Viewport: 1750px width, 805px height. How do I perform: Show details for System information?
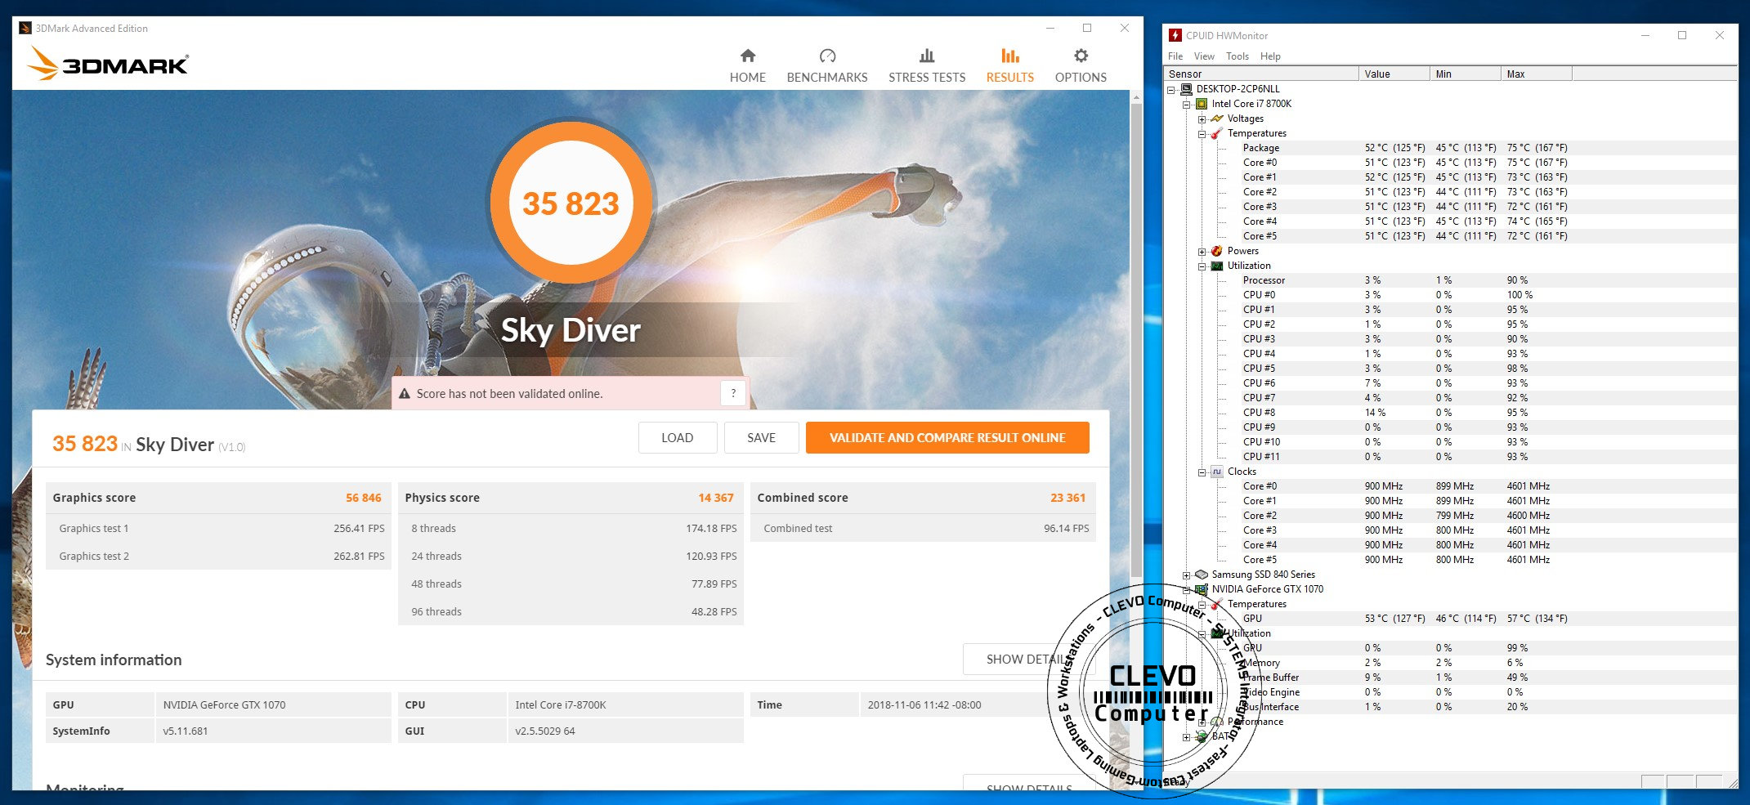[x=1028, y=659]
